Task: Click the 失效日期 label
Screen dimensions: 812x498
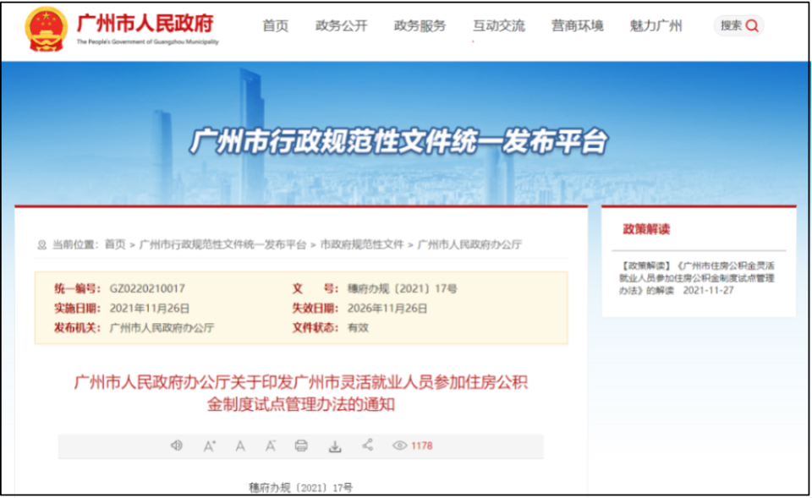Action: 315,309
